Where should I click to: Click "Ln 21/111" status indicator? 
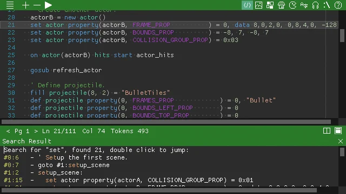tap(59, 131)
